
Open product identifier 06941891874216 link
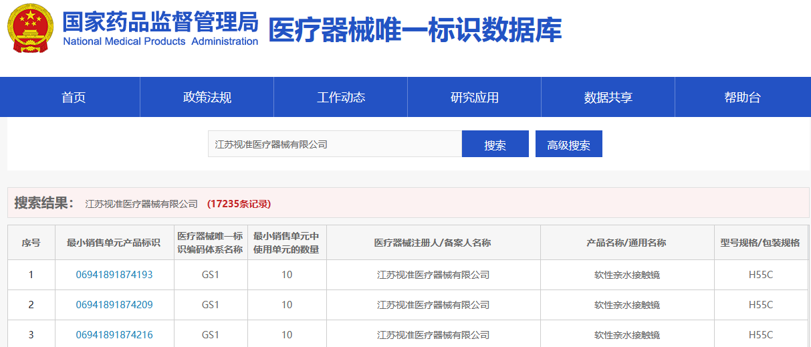click(x=114, y=335)
